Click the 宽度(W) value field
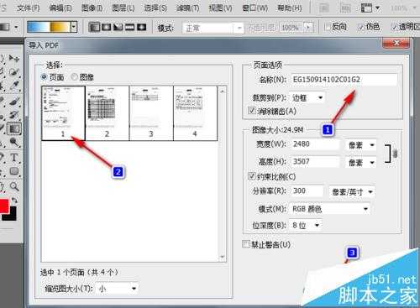The width and height of the screenshot is (420, 308). [x=315, y=144]
